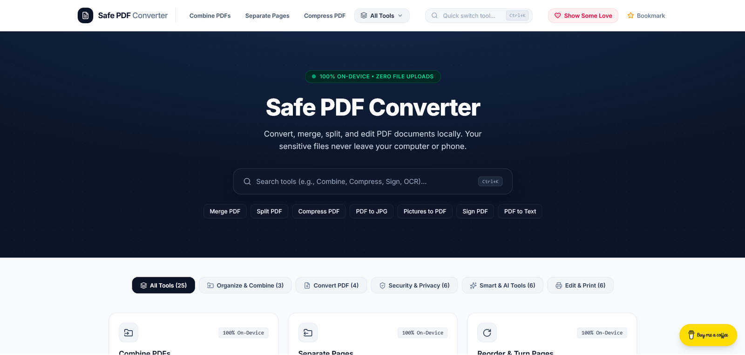Image resolution: width=745 pixels, height=355 pixels.
Task: Click the 100% ON-DEVICE zero uploads badge
Action: (x=372, y=76)
